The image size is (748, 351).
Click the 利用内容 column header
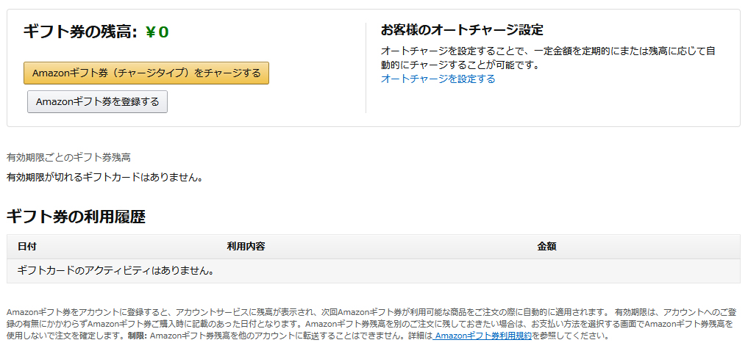click(246, 247)
